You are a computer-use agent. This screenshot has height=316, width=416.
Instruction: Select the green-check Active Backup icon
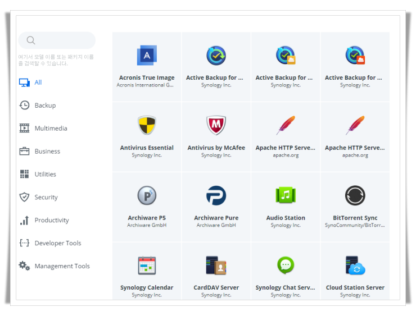click(x=216, y=56)
